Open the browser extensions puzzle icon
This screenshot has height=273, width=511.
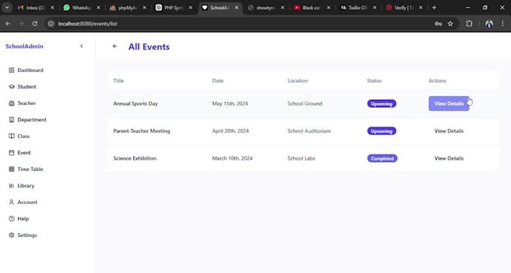click(x=469, y=24)
